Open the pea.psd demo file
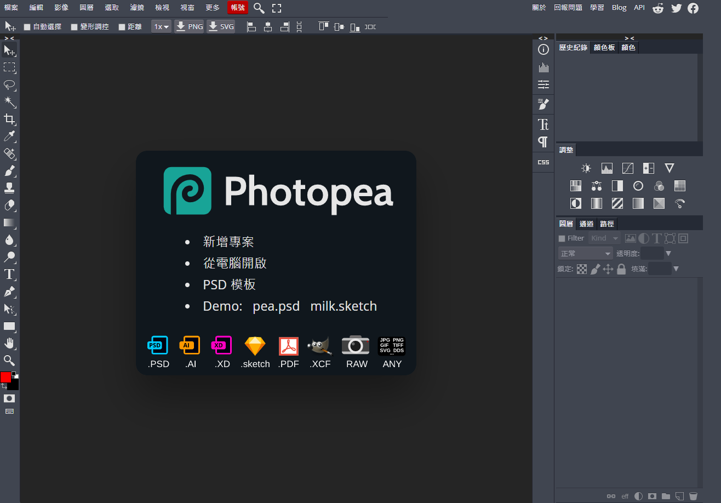 click(276, 306)
